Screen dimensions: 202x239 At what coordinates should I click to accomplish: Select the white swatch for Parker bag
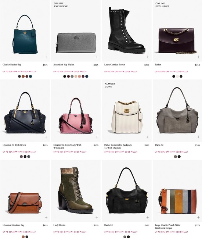pyautogui.click(x=177, y=76)
